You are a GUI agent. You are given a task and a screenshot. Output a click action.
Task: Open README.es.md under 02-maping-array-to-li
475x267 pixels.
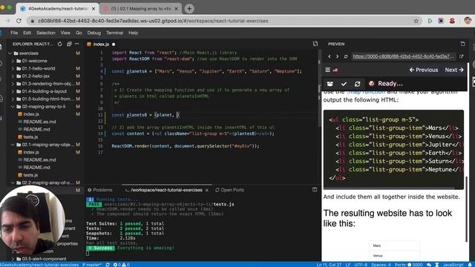click(x=39, y=122)
